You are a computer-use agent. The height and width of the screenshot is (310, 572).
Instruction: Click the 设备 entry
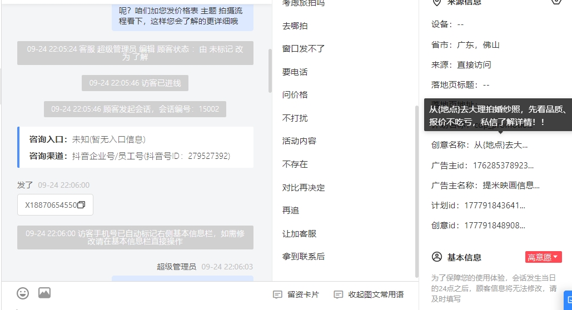coord(447,24)
